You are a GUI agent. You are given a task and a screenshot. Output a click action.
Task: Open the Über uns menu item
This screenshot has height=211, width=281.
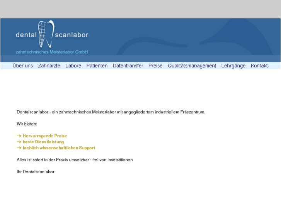coord(22,66)
